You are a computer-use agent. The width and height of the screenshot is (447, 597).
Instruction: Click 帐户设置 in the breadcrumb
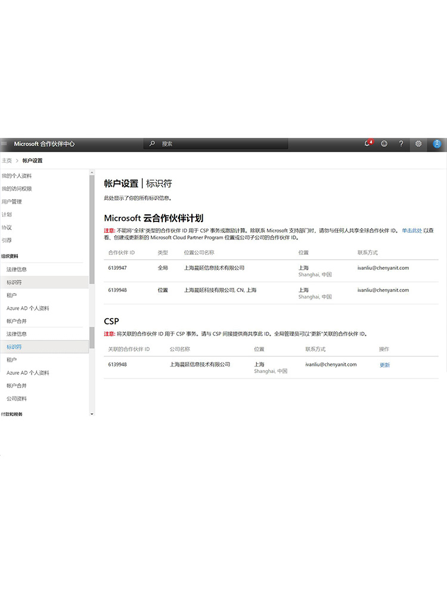point(32,161)
